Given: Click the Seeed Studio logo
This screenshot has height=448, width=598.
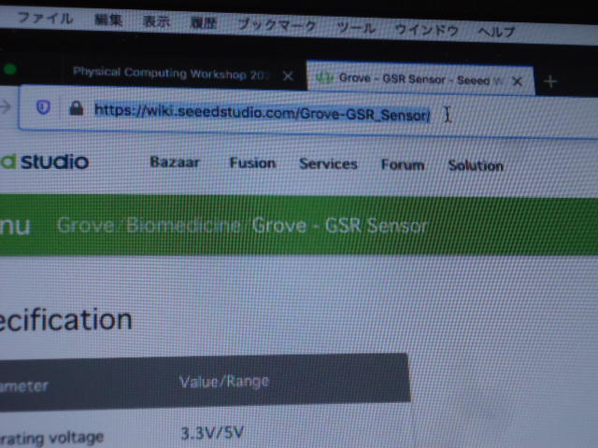Looking at the screenshot, I should (44, 161).
